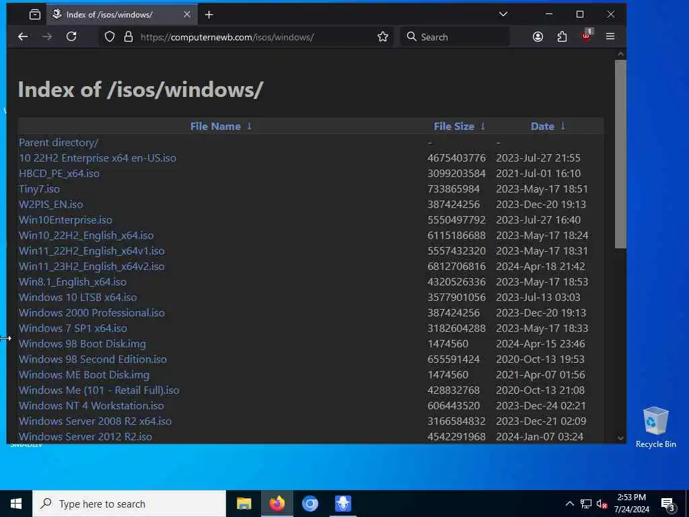The image size is (689, 517).
Task: Click file size 733865984 for Tiny7
Action: pos(454,189)
